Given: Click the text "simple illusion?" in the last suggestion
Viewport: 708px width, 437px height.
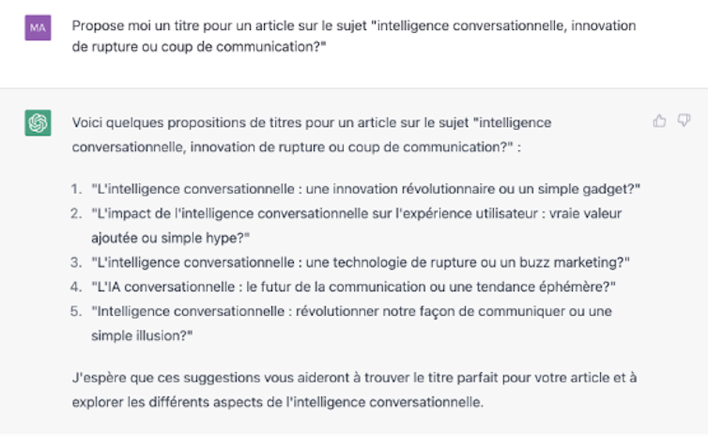Looking at the screenshot, I should 142,336.
